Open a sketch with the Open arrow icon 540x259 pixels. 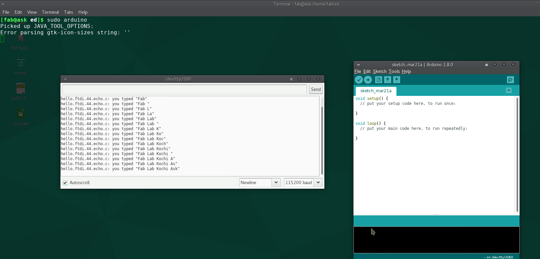[x=387, y=80]
